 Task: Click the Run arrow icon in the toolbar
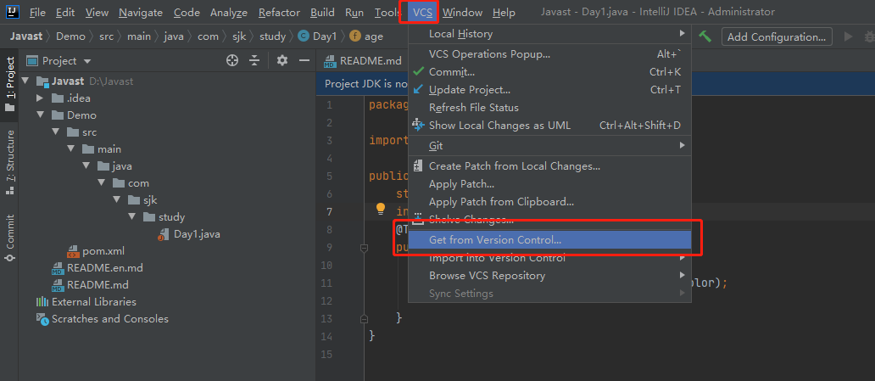click(848, 36)
